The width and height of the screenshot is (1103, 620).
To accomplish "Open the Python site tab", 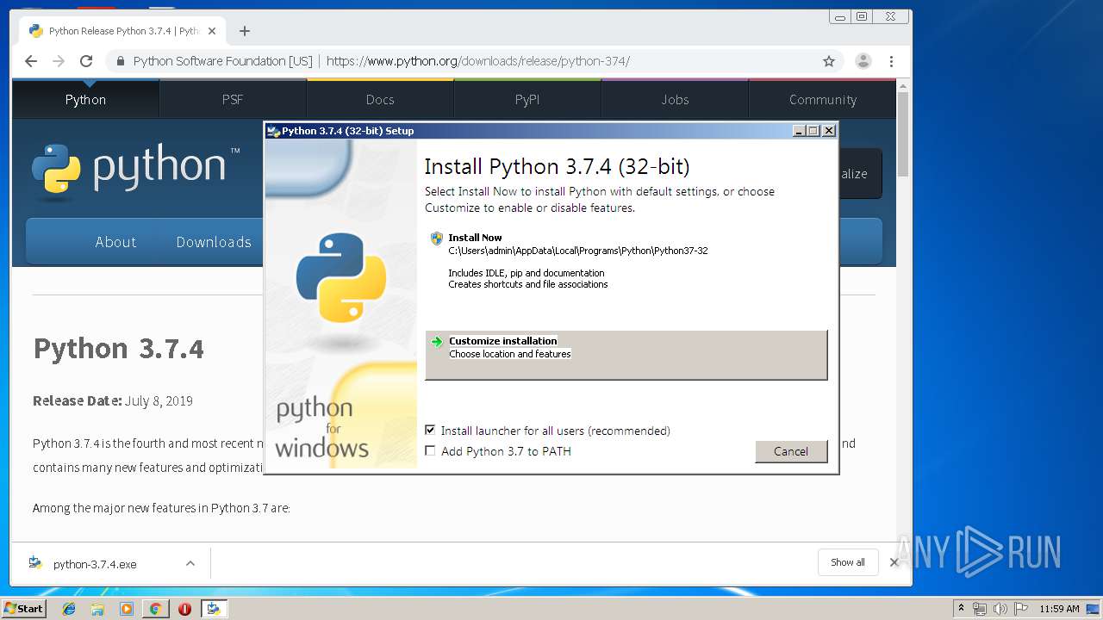I will point(85,100).
